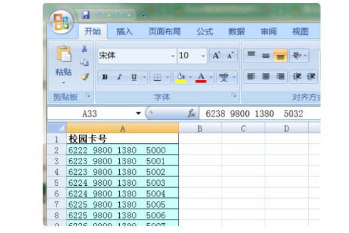Open the Name Box dropdown arrow

[x=138, y=113]
